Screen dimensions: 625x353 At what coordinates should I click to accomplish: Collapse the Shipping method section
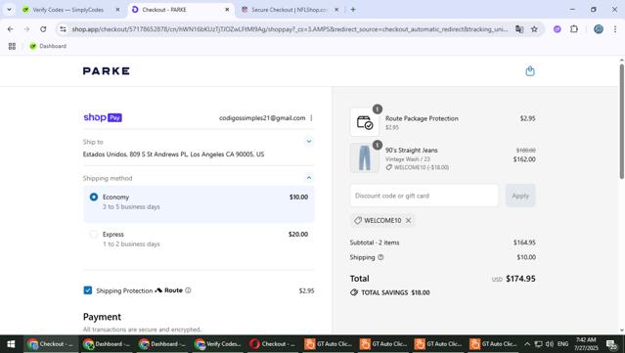308,178
